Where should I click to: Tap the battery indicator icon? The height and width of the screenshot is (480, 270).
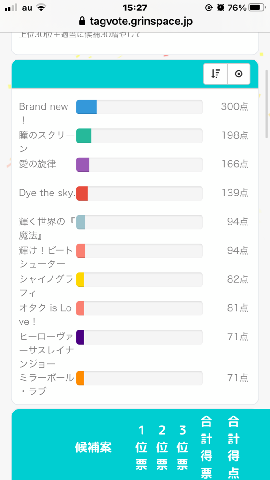coord(257,7)
